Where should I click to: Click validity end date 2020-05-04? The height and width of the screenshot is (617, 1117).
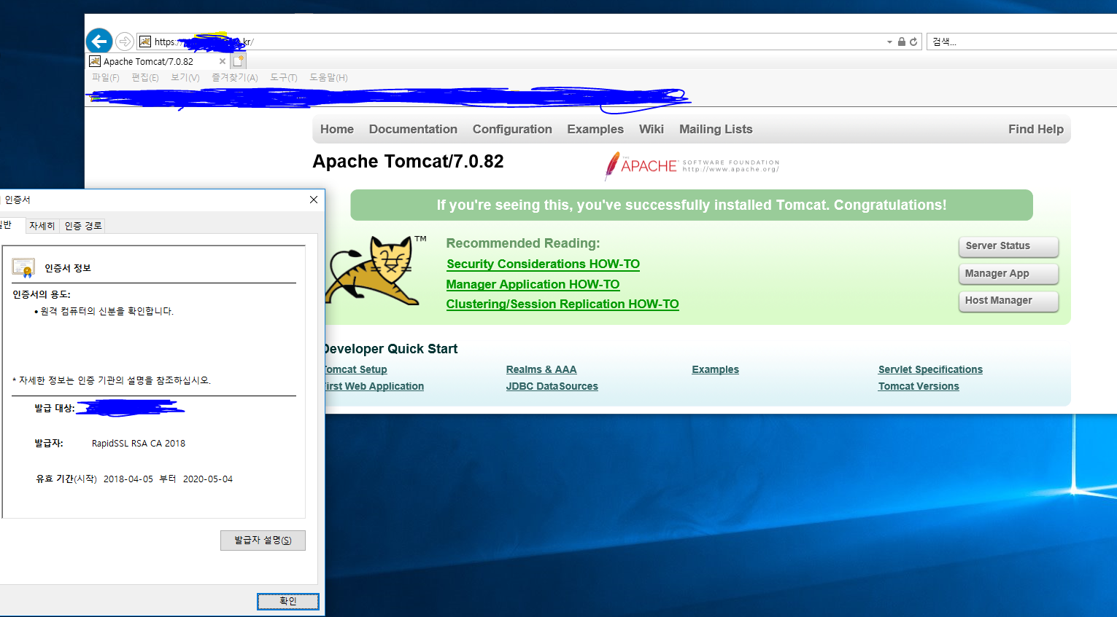pos(208,479)
